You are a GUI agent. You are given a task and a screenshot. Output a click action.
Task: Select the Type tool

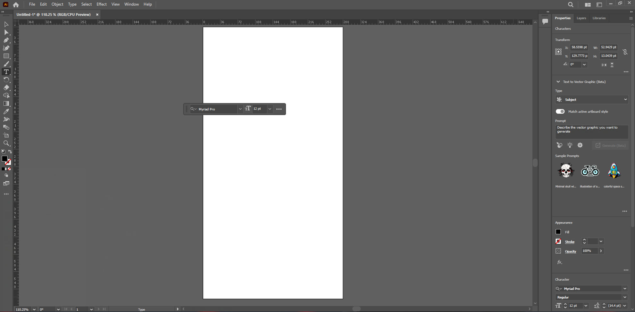point(6,72)
